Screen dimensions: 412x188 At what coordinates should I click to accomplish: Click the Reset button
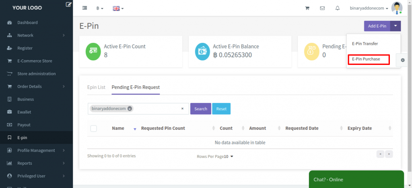(221, 109)
